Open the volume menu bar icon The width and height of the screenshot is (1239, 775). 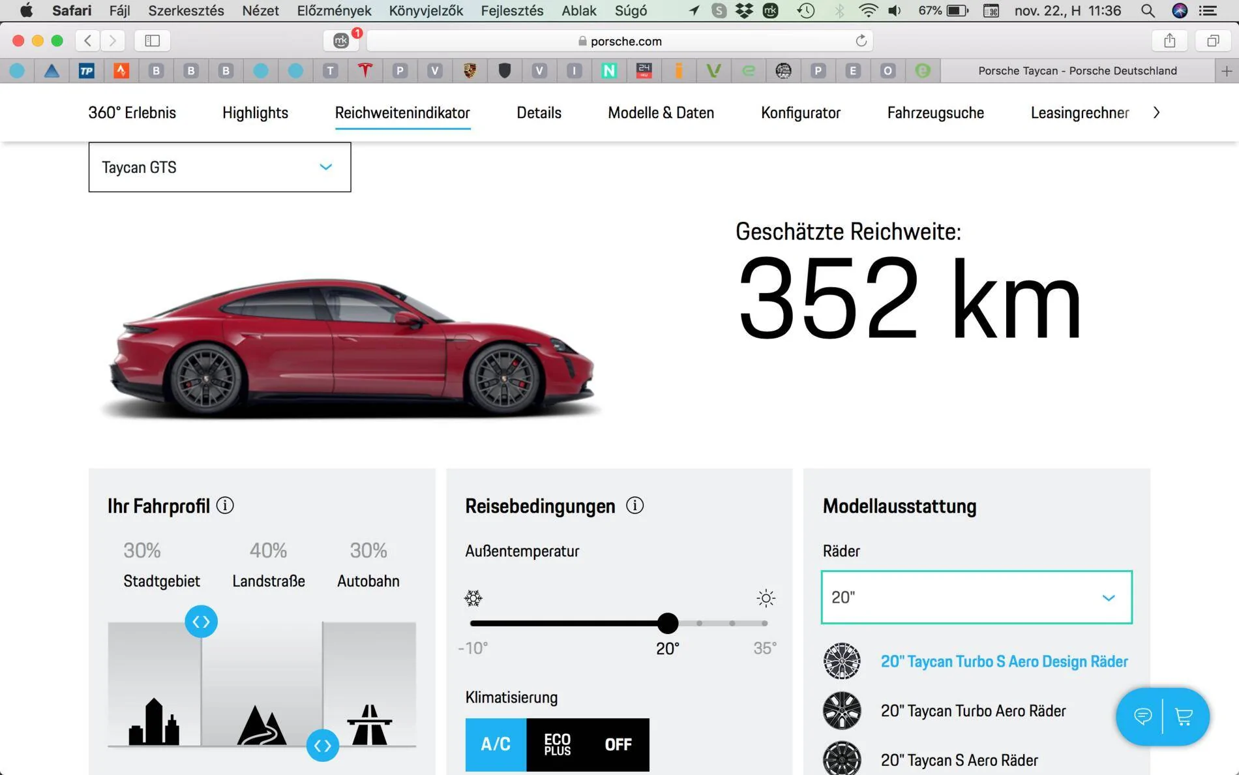click(x=895, y=10)
